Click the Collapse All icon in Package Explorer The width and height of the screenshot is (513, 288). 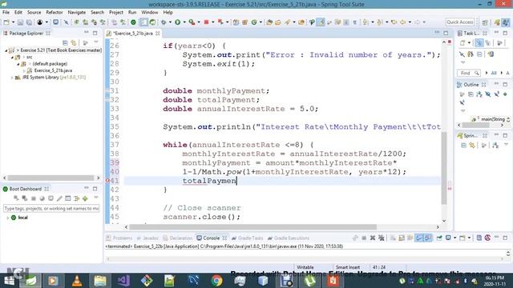pyautogui.click(x=65, y=42)
